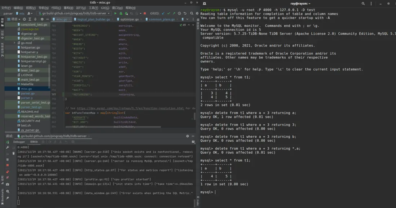Click the terminal search icon

(x=363, y=4)
